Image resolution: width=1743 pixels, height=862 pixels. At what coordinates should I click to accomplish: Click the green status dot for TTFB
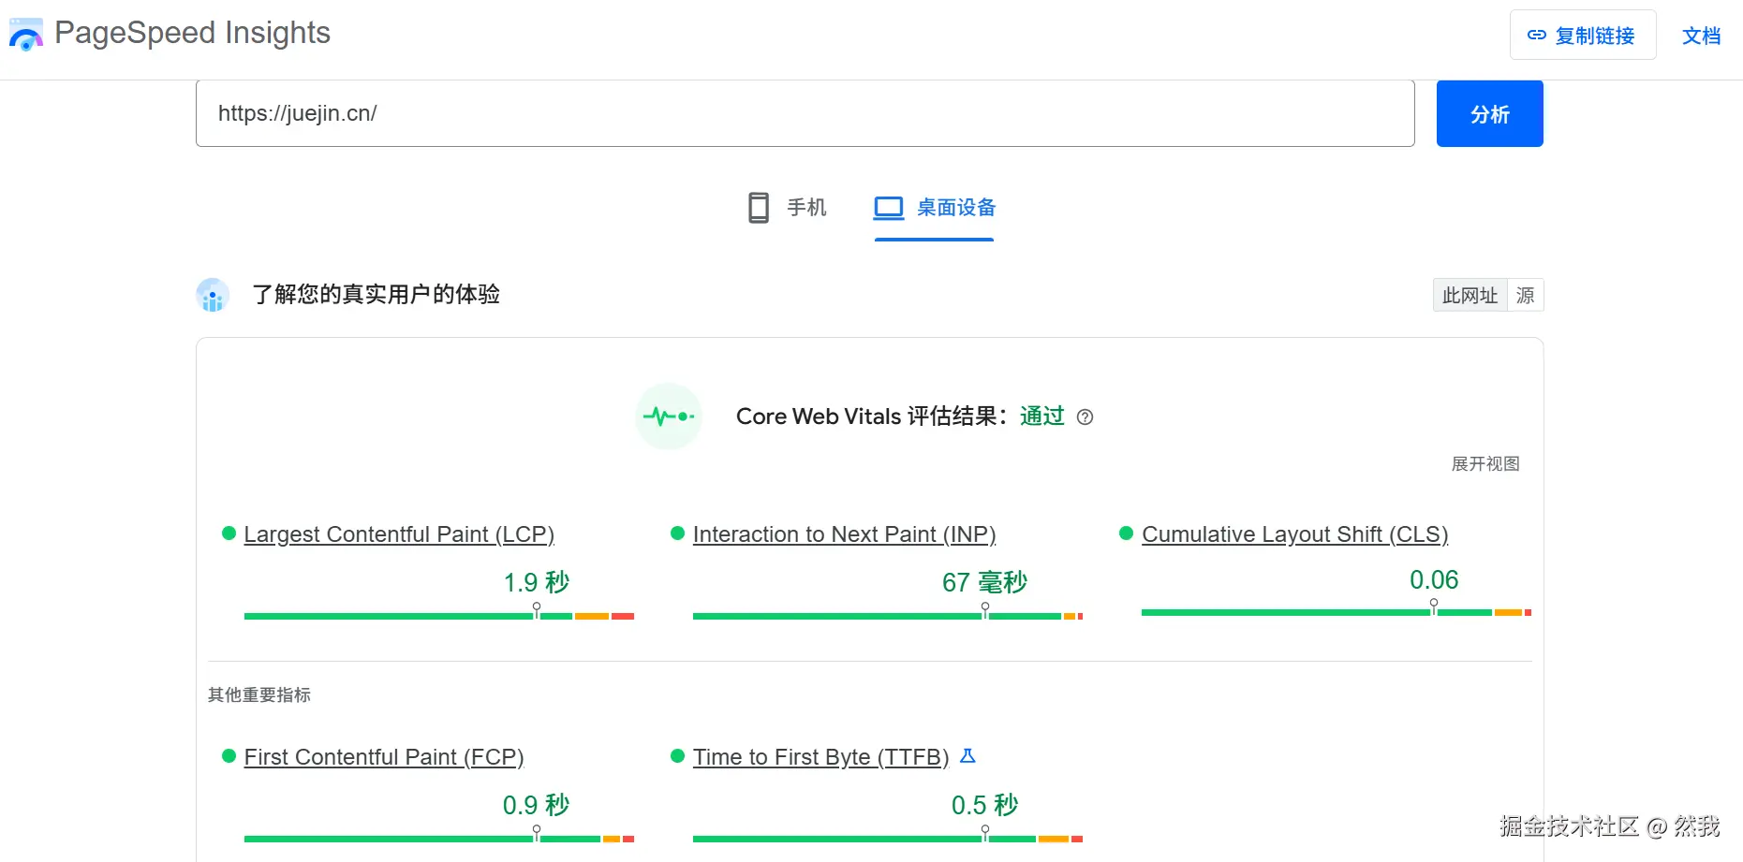pos(678,756)
